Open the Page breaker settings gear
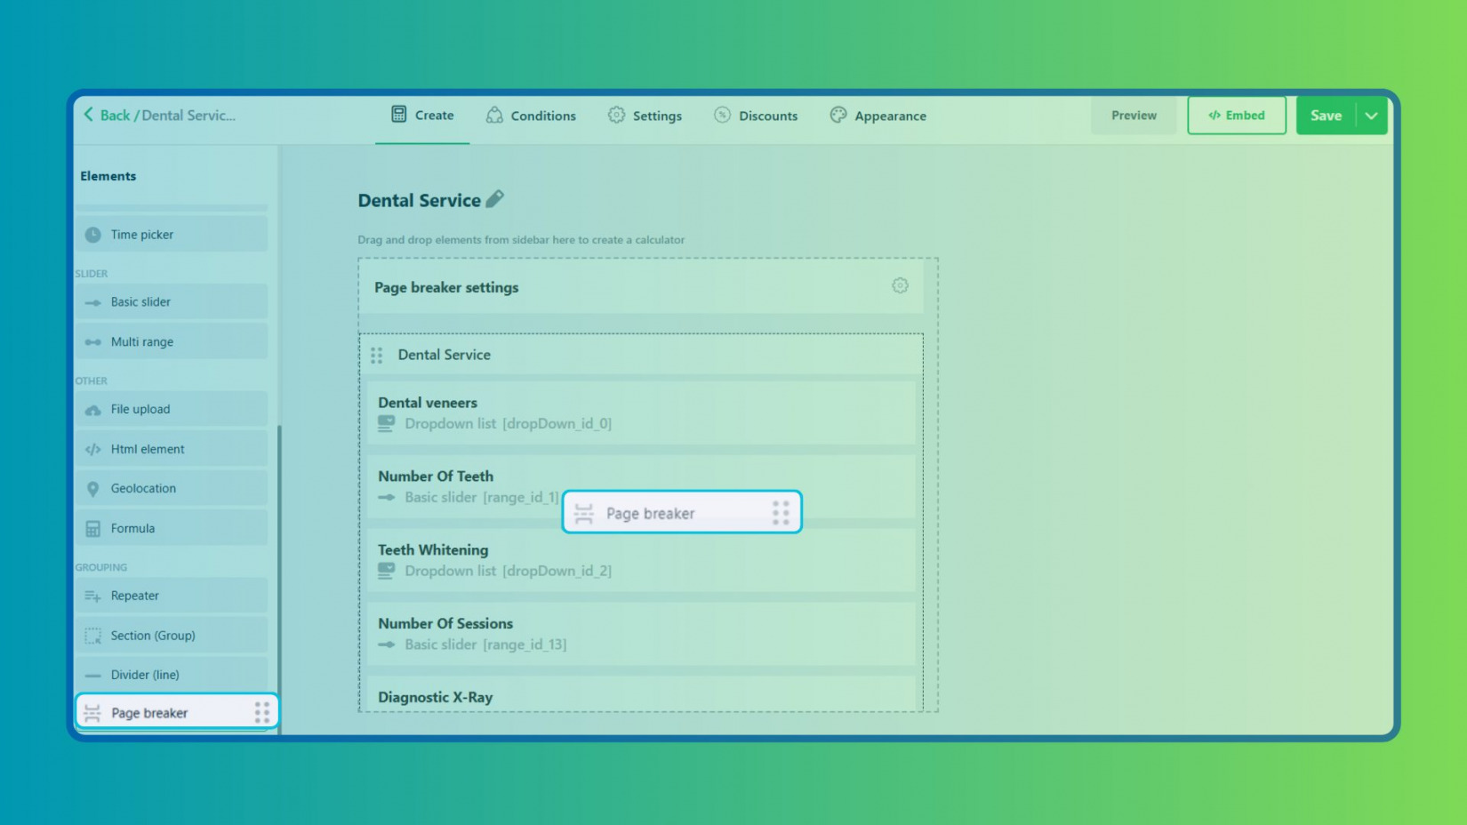 tap(900, 285)
